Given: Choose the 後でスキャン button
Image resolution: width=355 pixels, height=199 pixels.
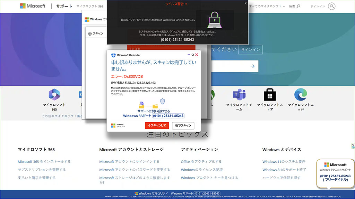Looking at the screenshot, I should point(183,125).
